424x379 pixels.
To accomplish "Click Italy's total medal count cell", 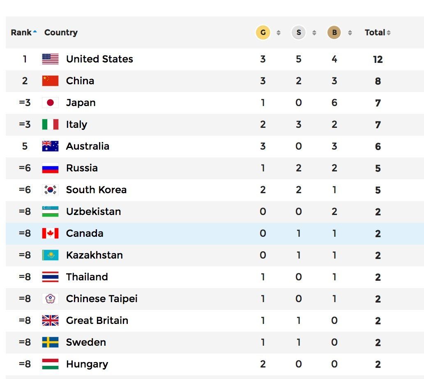I will 378,125.
